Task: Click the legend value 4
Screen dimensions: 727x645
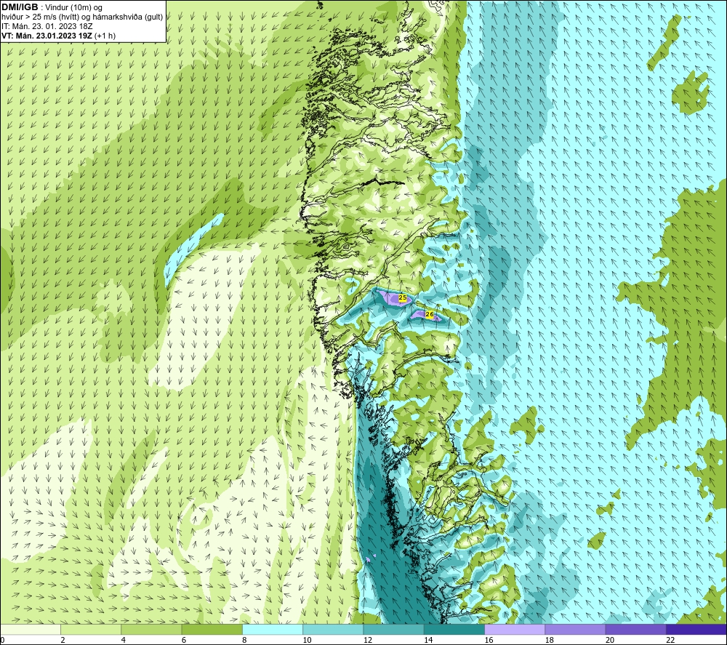Action: (124, 640)
